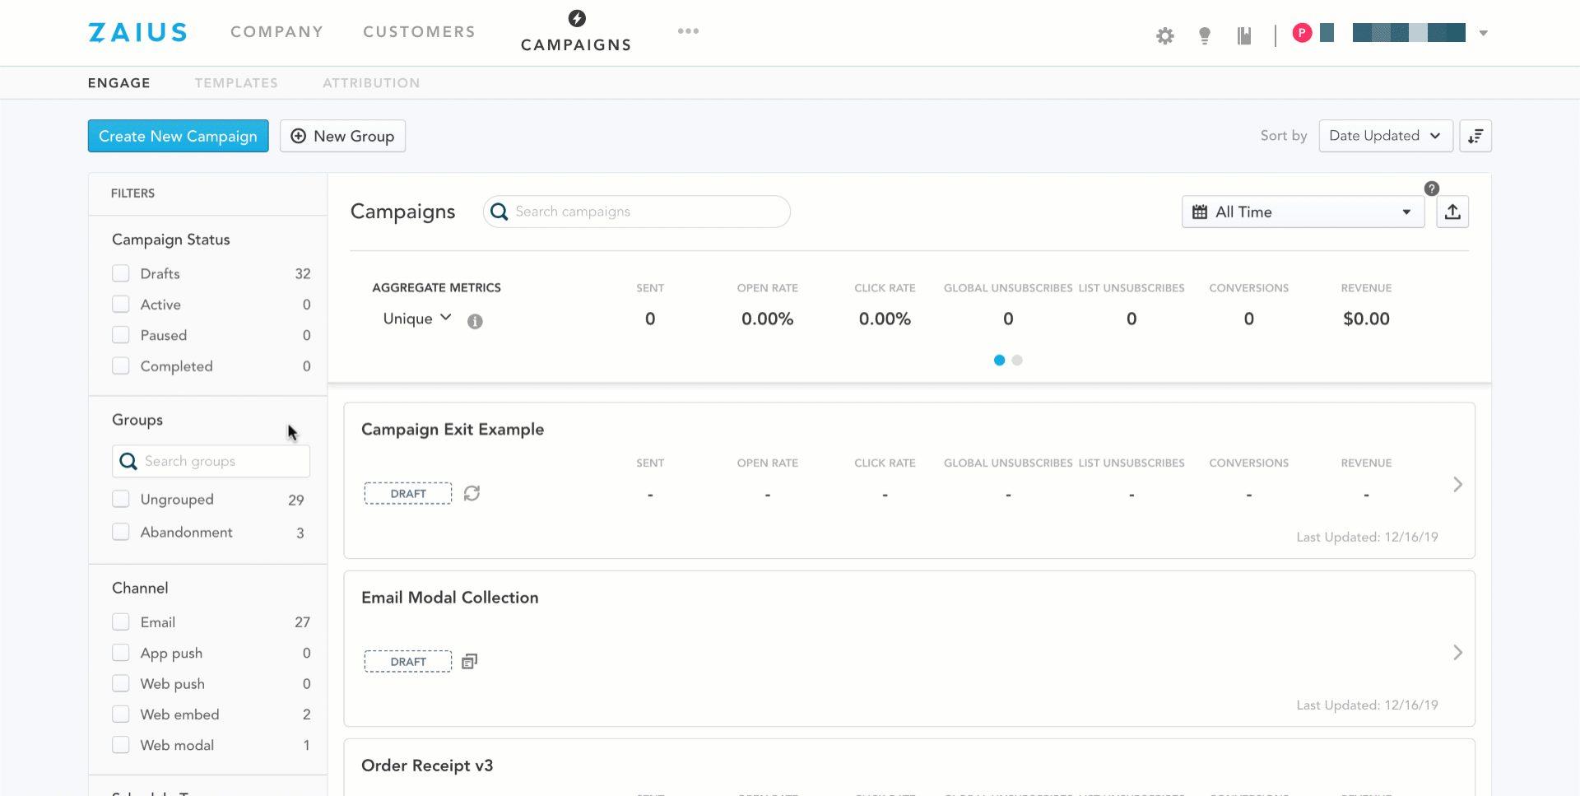1580x796 pixels.
Task: Open the Unique metrics dropdown
Action: click(x=417, y=319)
